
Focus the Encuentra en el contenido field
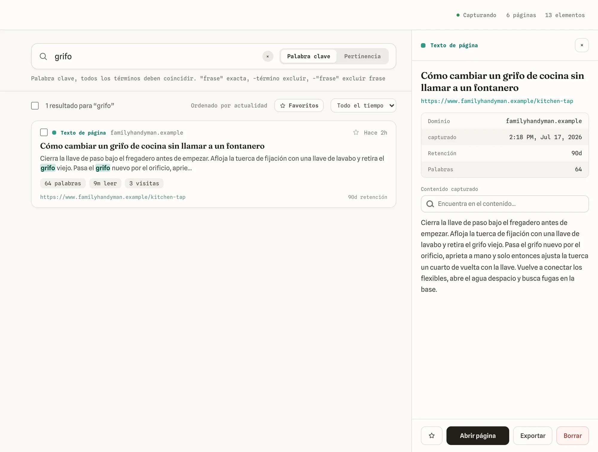point(505,204)
